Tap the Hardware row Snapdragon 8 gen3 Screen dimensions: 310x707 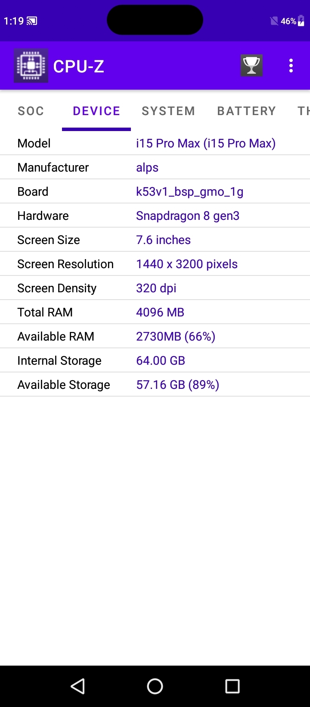point(188,216)
